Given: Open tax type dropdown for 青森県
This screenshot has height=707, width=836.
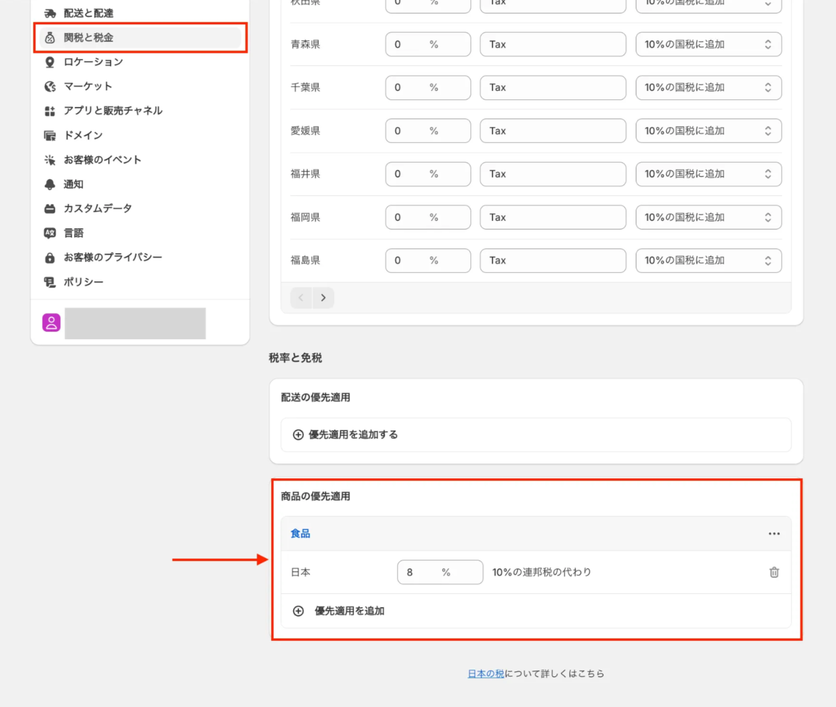Looking at the screenshot, I should click(709, 44).
